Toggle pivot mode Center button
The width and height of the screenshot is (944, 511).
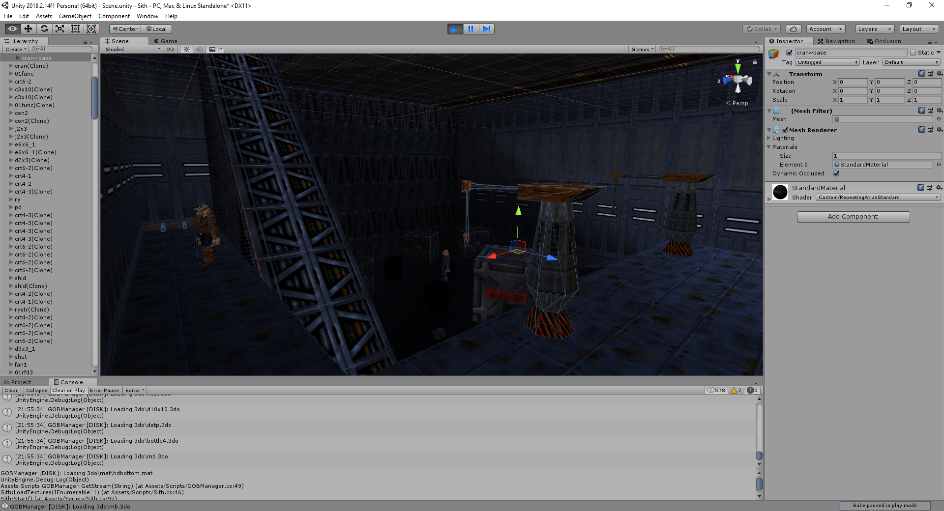(125, 29)
